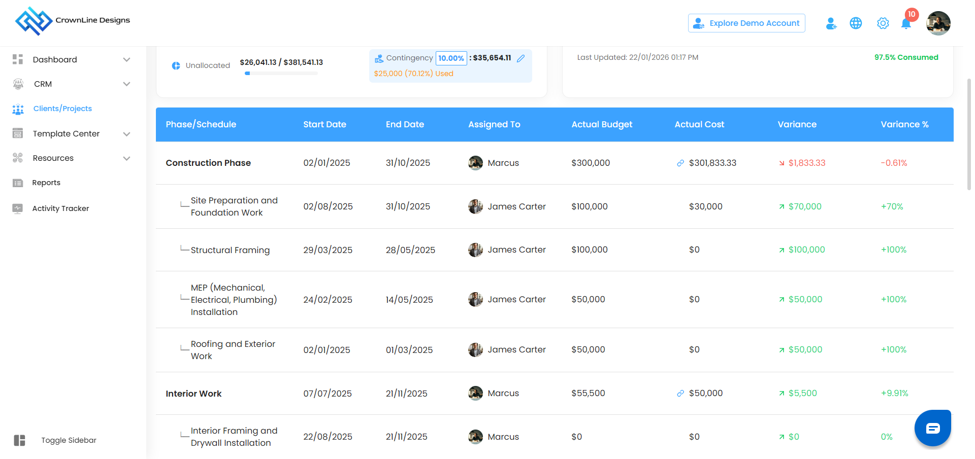Click Explore Demo Account button

tap(746, 23)
